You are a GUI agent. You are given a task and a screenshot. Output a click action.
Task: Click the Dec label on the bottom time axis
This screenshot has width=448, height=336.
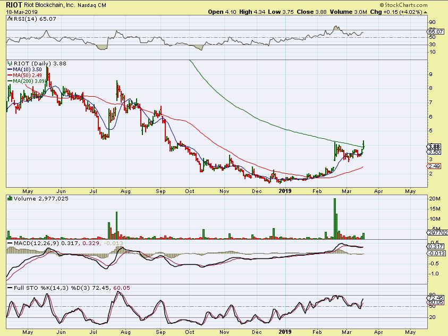tap(257, 332)
